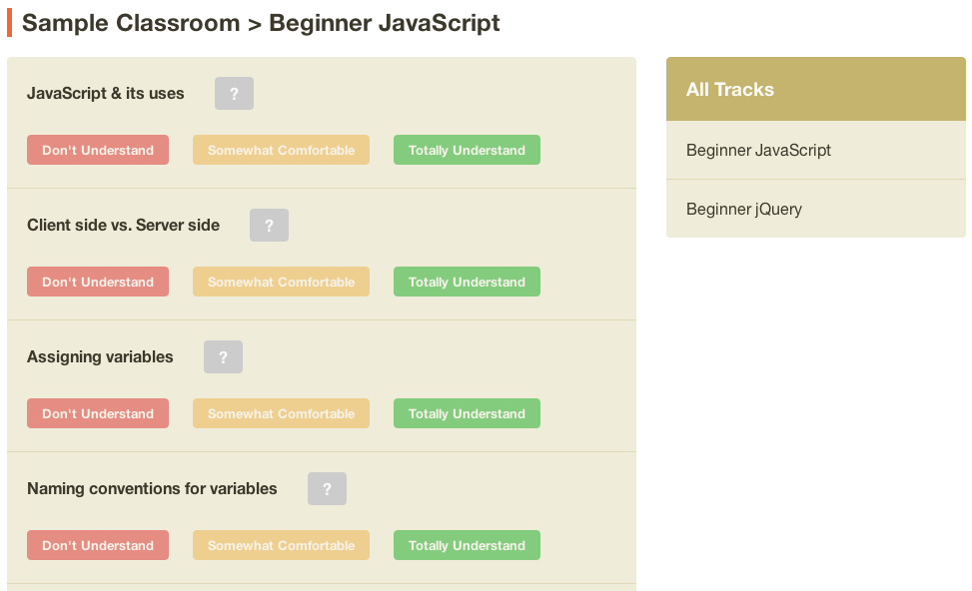Click question mark beside Client side vs. Server side
The width and height of the screenshot is (972, 591).
coord(269,226)
